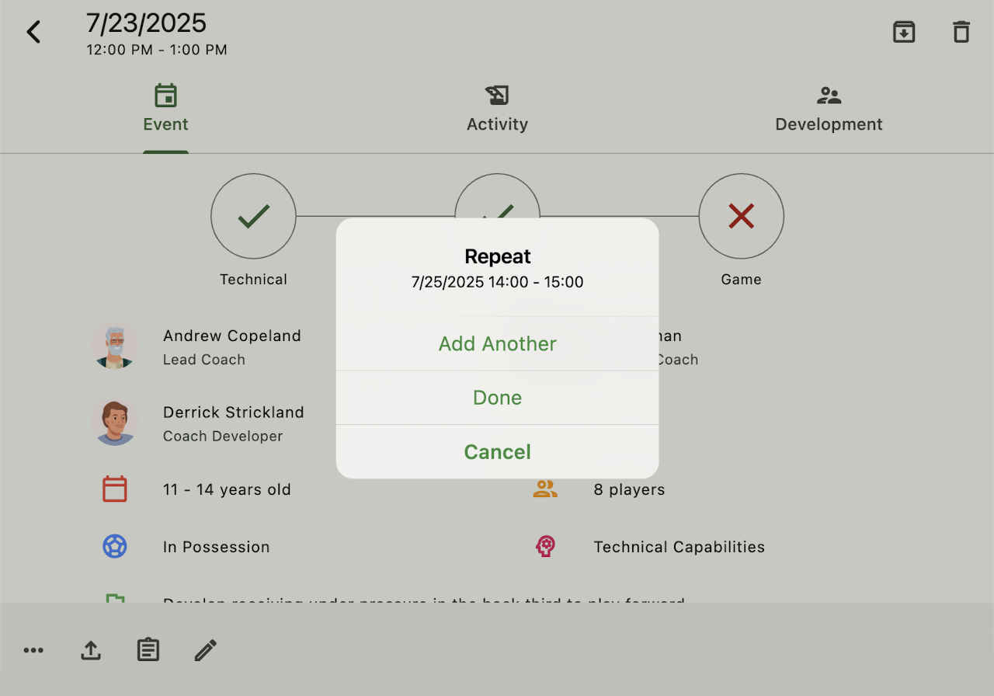Image resolution: width=994 pixels, height=696 pixels.
Task: Select Andrew Copeland's avatar
Action: pos(115,346)
